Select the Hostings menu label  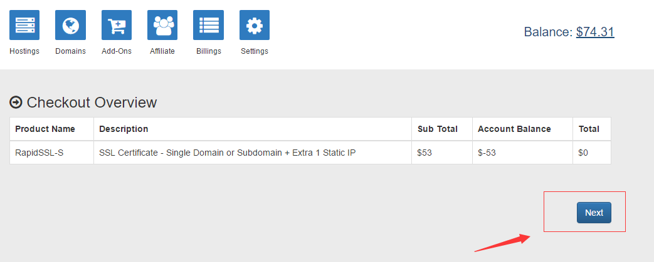(x=24, y=51)
